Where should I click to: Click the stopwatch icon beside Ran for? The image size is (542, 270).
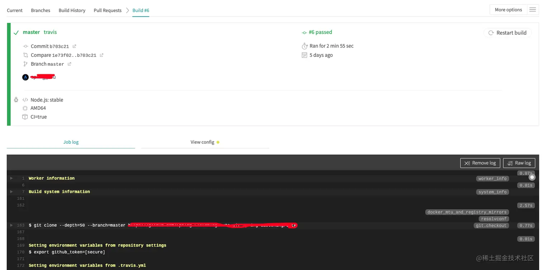pyautogui.click(x=305, y=46)
